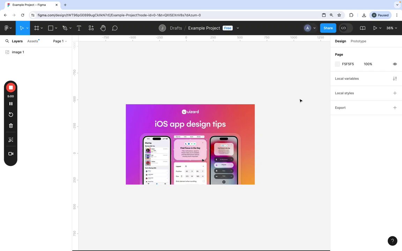402x251 pixels.
Task: Search layers with magnifier icon
Action: click(x=7, y=41)
